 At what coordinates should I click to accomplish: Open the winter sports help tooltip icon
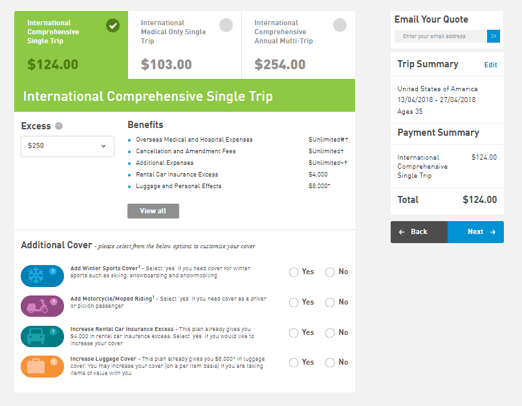point(53,271)
